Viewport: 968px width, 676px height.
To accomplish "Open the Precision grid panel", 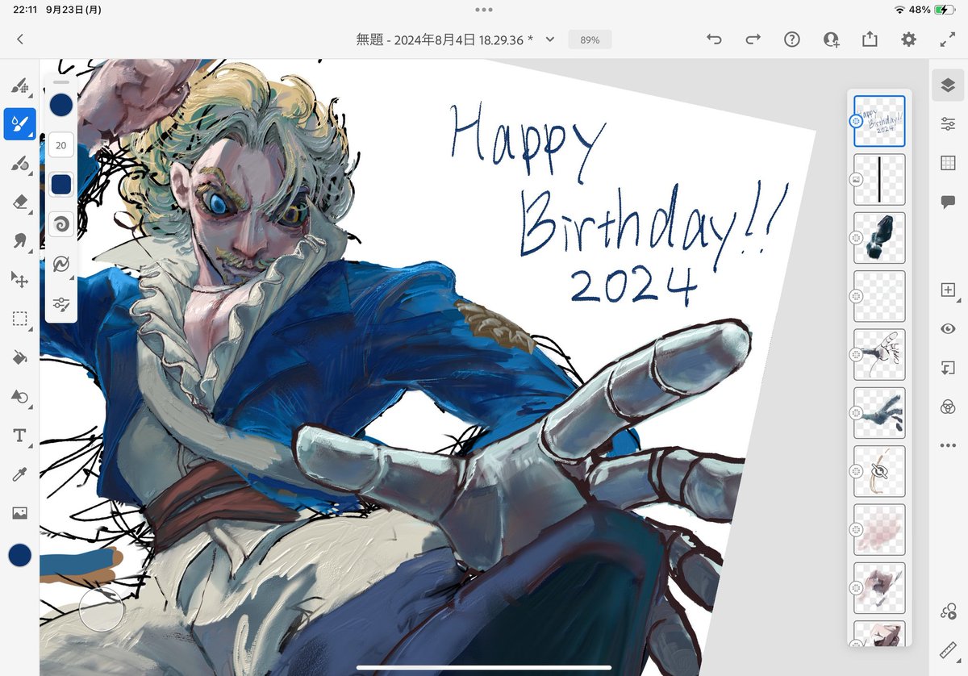I will point(948,163).
